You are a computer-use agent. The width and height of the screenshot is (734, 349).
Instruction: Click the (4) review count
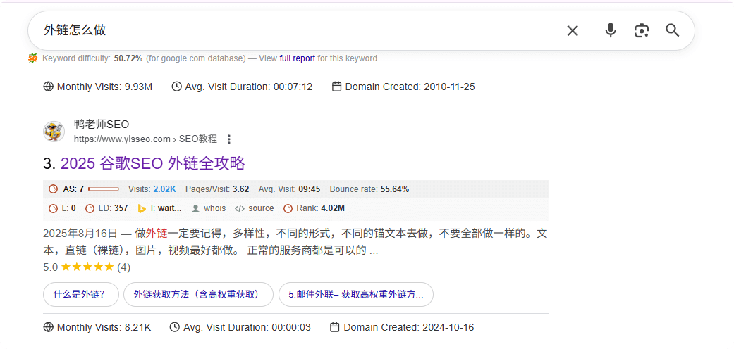tap(123, 267)
